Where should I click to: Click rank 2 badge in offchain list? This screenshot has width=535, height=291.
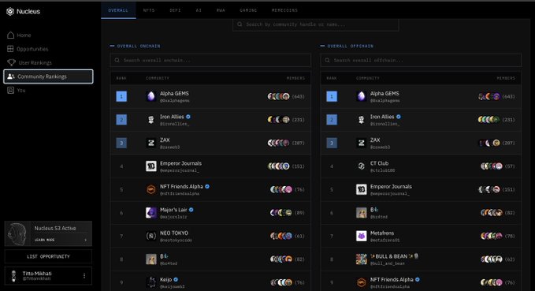point(332,120)
